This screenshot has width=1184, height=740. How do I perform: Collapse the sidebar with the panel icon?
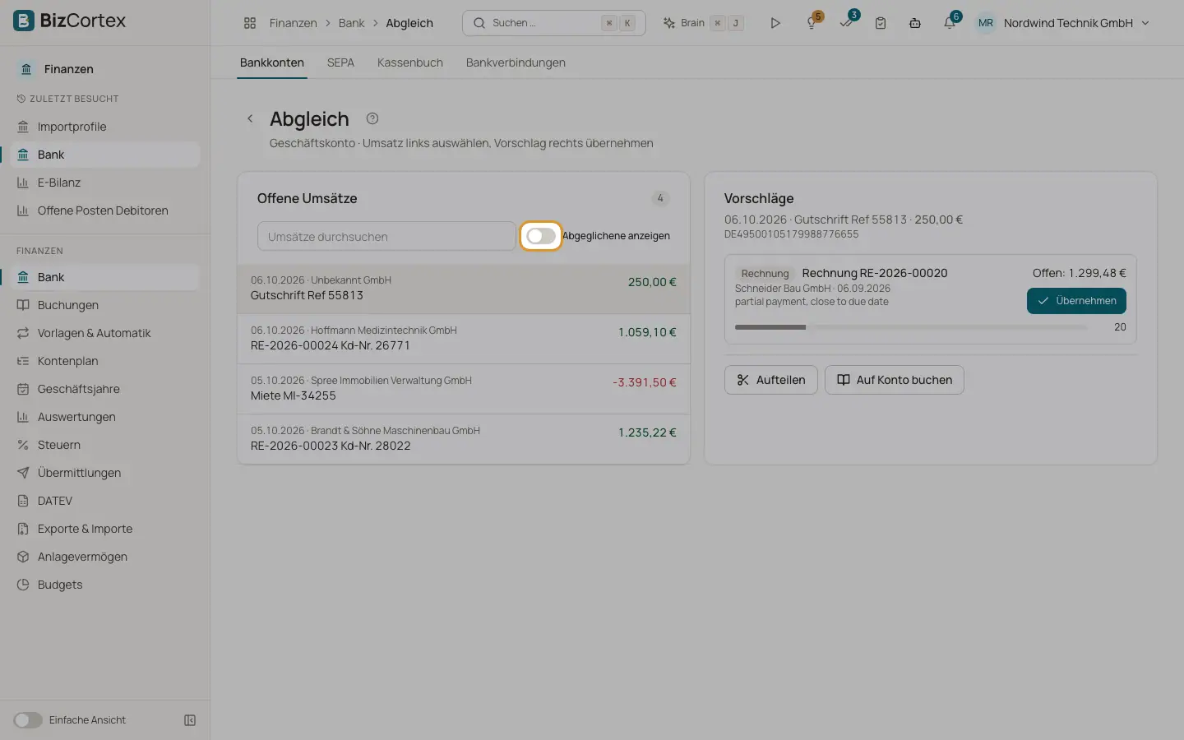tap(190, 720)
